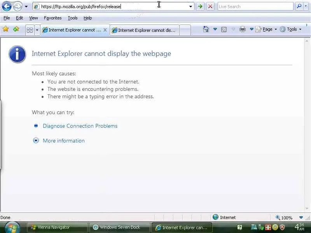Open the search provider options dropdown

pos(306,6)
